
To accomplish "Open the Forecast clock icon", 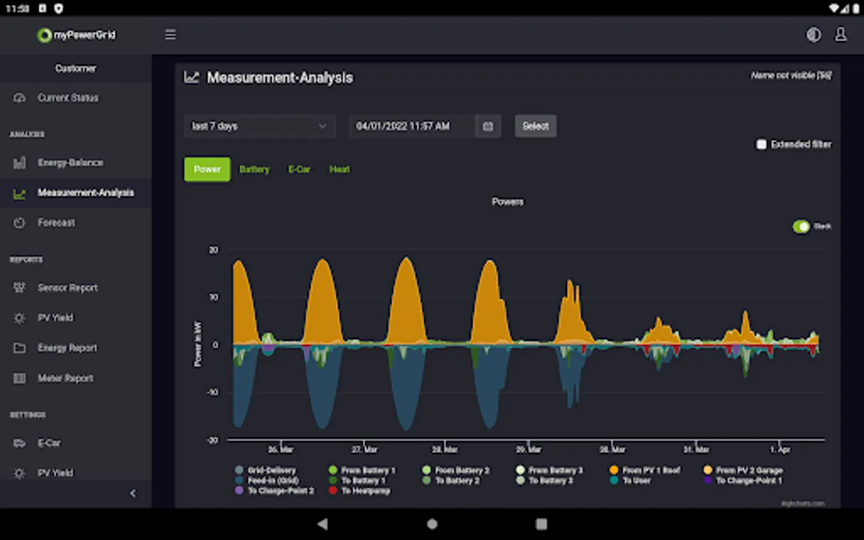I will 20,223.
